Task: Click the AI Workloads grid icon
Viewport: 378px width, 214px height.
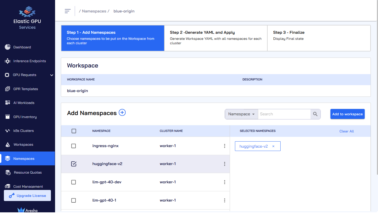Action: [7, 103]
